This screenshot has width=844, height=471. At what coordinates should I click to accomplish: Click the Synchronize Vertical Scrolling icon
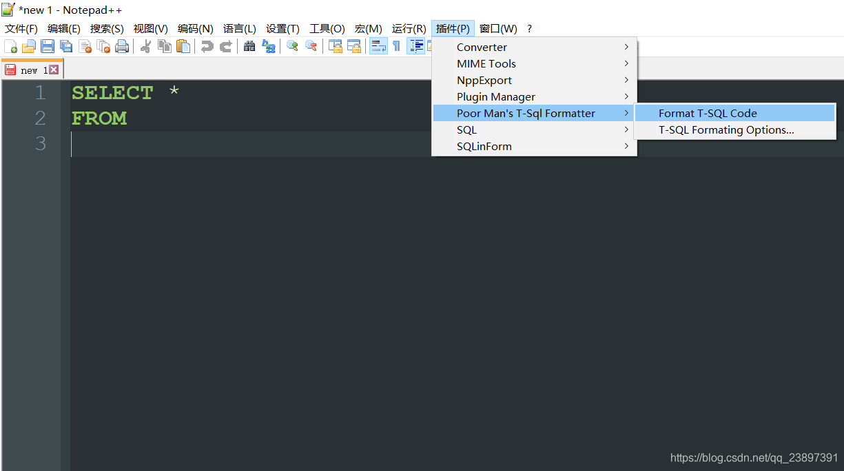[x=336, y=46]
